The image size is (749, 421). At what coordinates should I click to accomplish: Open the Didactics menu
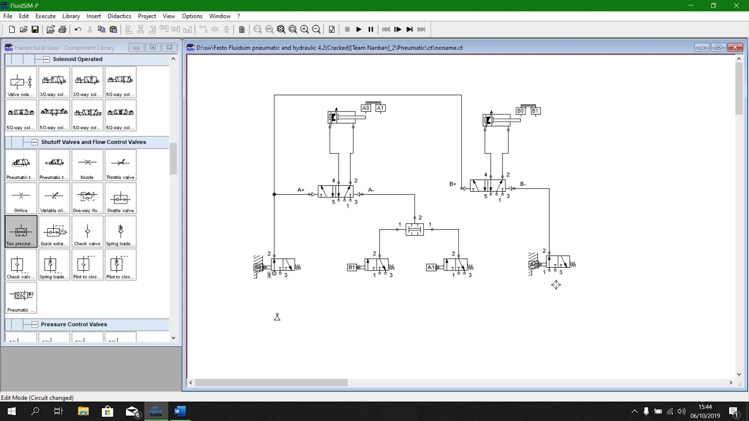point(119,16)
